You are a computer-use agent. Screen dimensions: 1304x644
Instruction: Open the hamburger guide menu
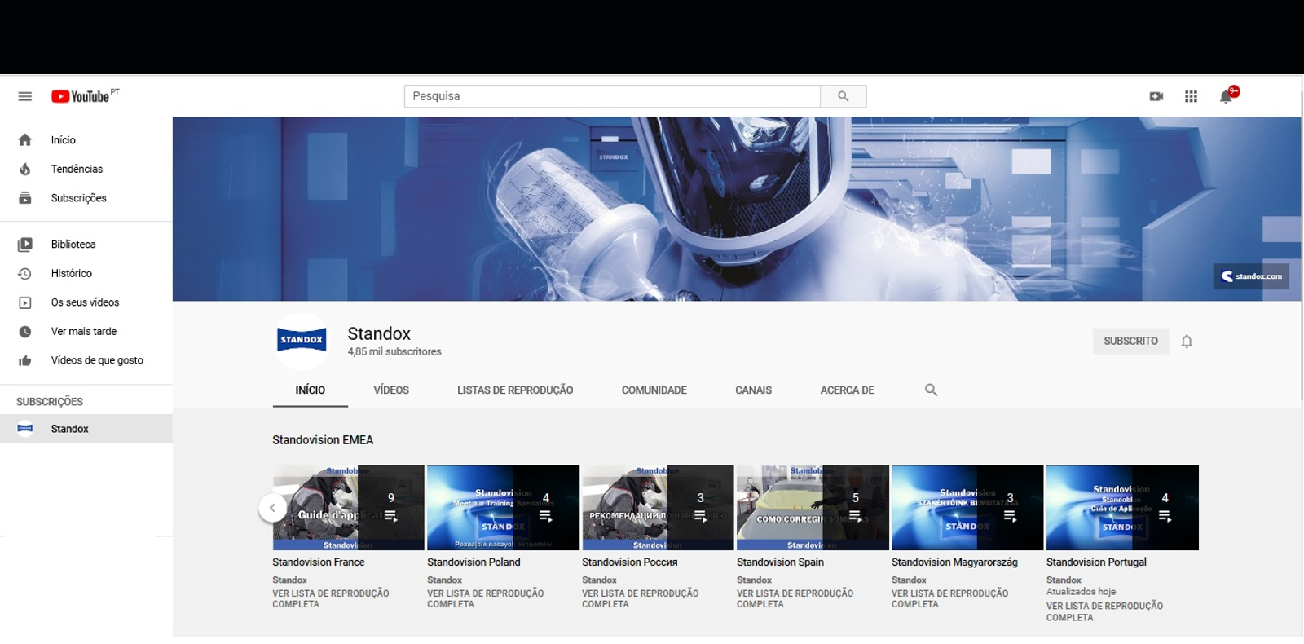click(x=25, y=96)
